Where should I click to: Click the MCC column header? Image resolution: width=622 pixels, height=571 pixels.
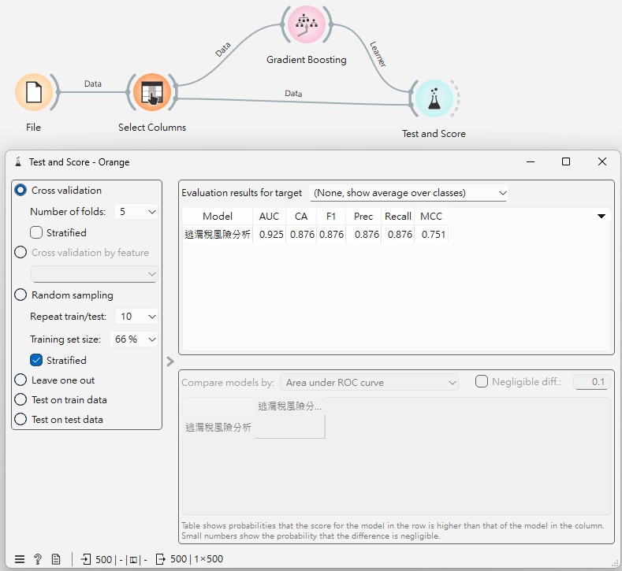[431, 216]
